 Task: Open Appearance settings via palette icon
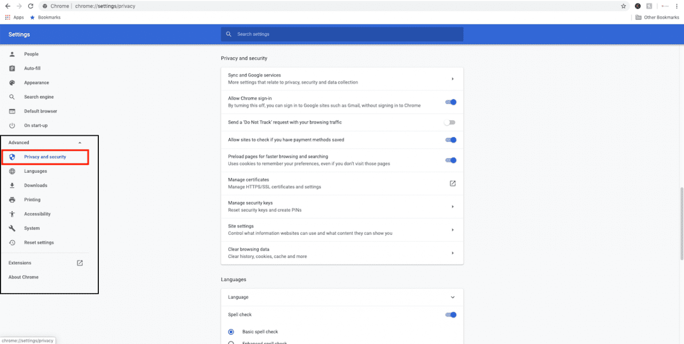click(x=12, y=82)
